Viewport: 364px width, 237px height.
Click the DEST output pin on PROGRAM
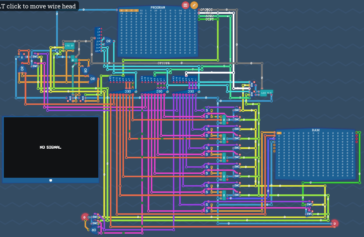pos(199,19)
